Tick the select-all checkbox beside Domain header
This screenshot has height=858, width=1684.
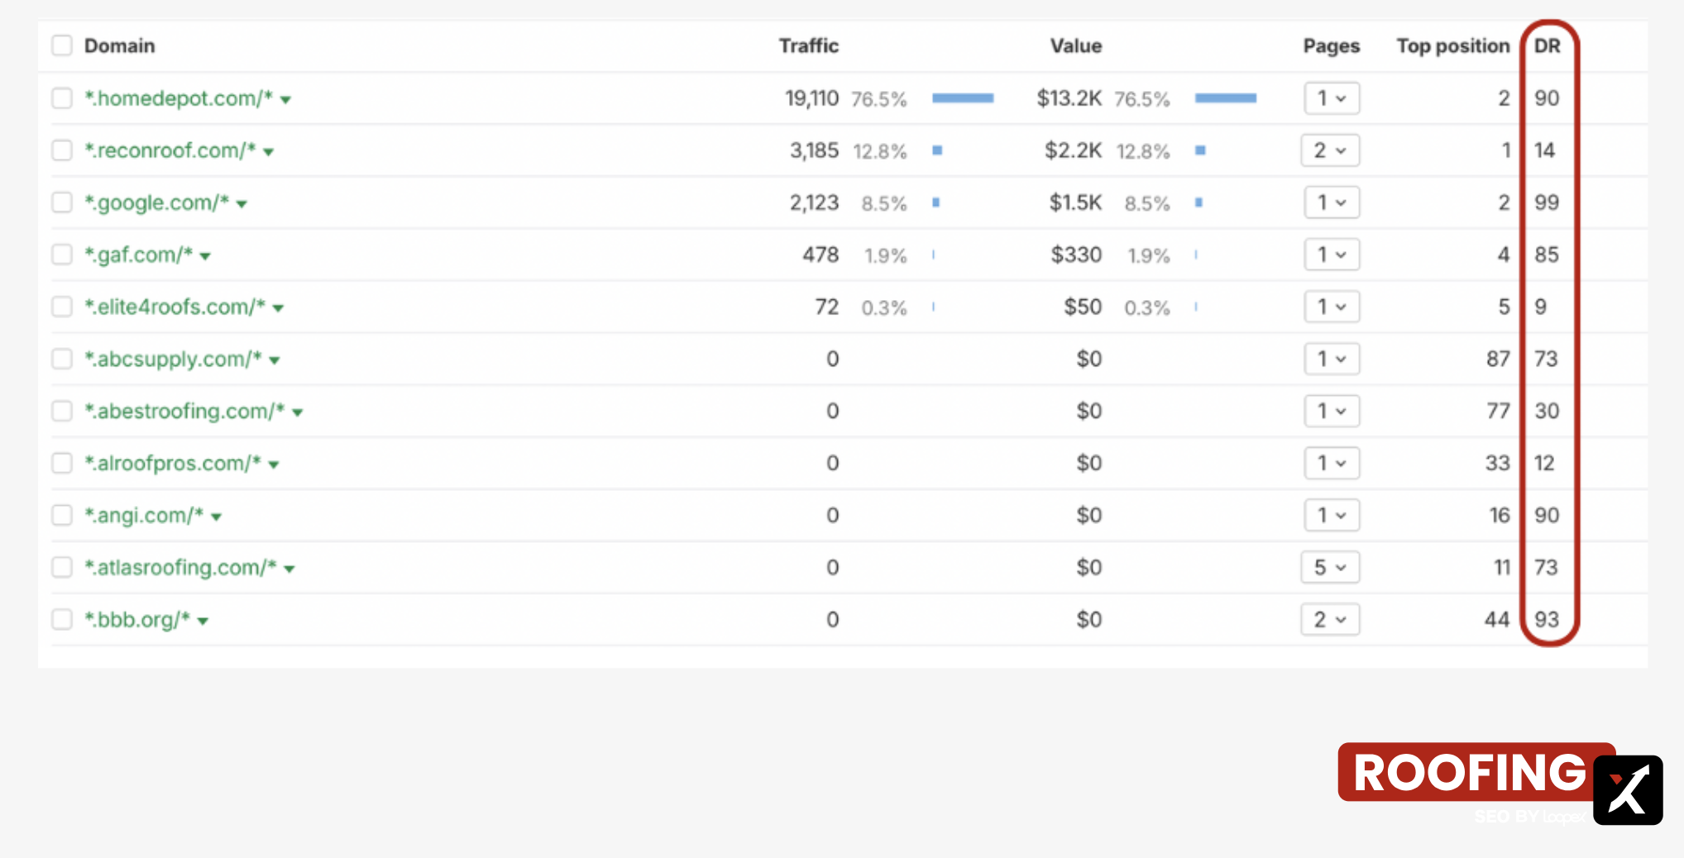click(x=62, y=45)
